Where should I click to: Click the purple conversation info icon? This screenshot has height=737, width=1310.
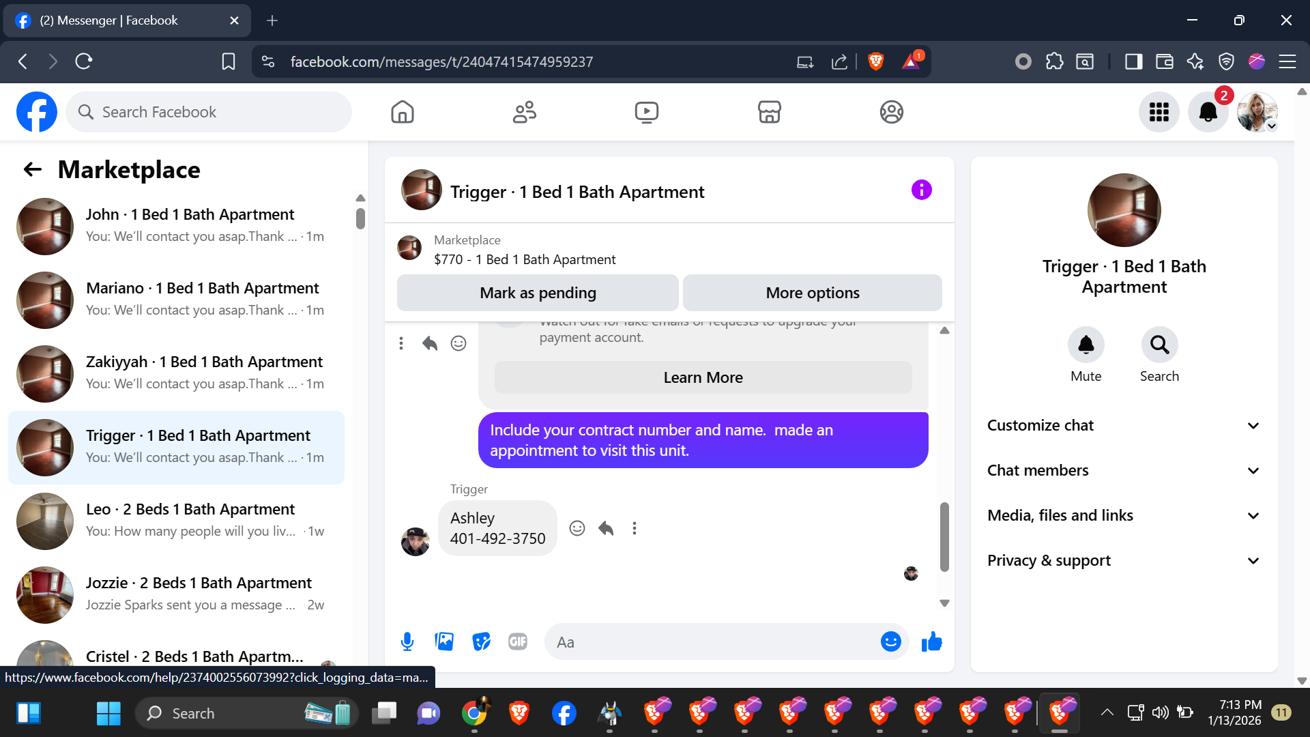[921, 190]
